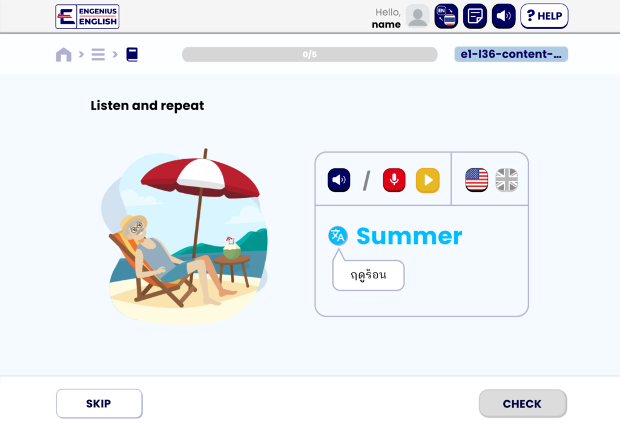This screenshot has height=431, width=620.
Task: Play the word audio with speaker icon
Action: click(339, 180)
